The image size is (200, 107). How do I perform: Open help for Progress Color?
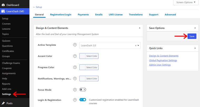[75, 67]
